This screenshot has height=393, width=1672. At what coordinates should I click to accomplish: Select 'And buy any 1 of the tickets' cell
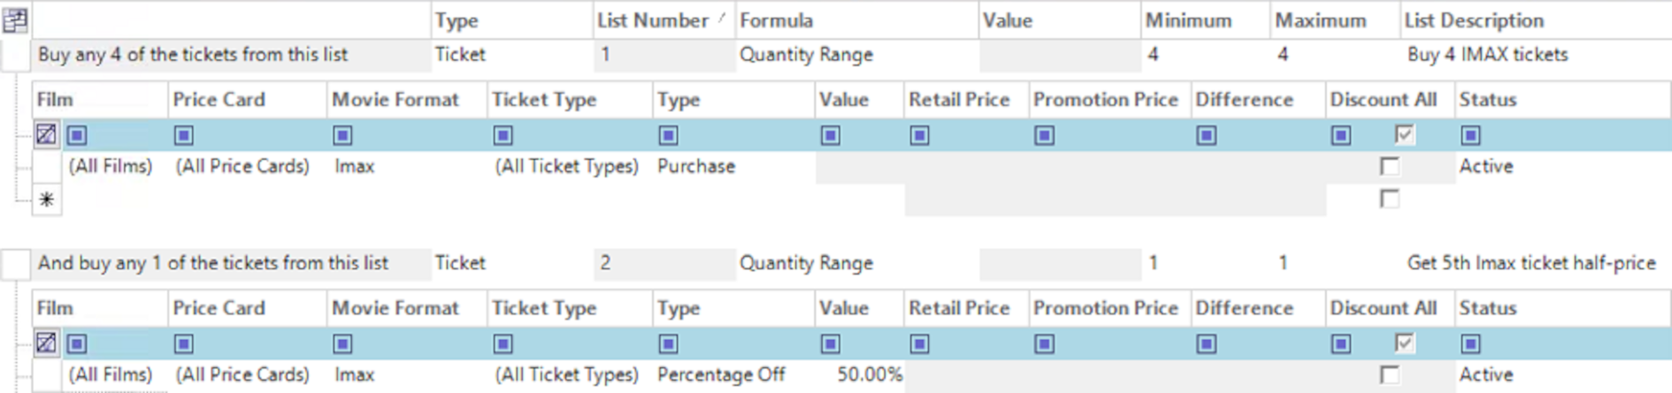pos(231,263)
